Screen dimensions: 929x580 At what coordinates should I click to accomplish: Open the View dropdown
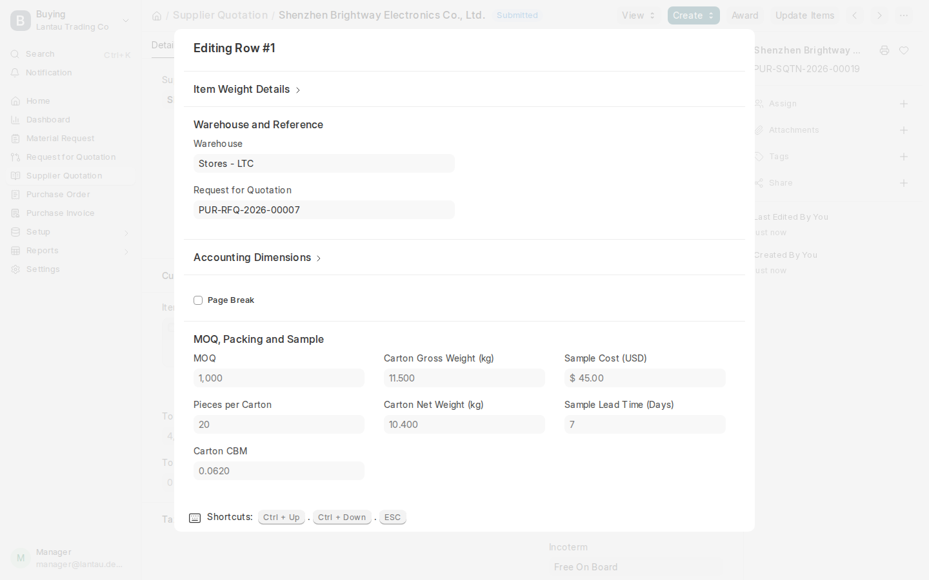tap(639, 15)
